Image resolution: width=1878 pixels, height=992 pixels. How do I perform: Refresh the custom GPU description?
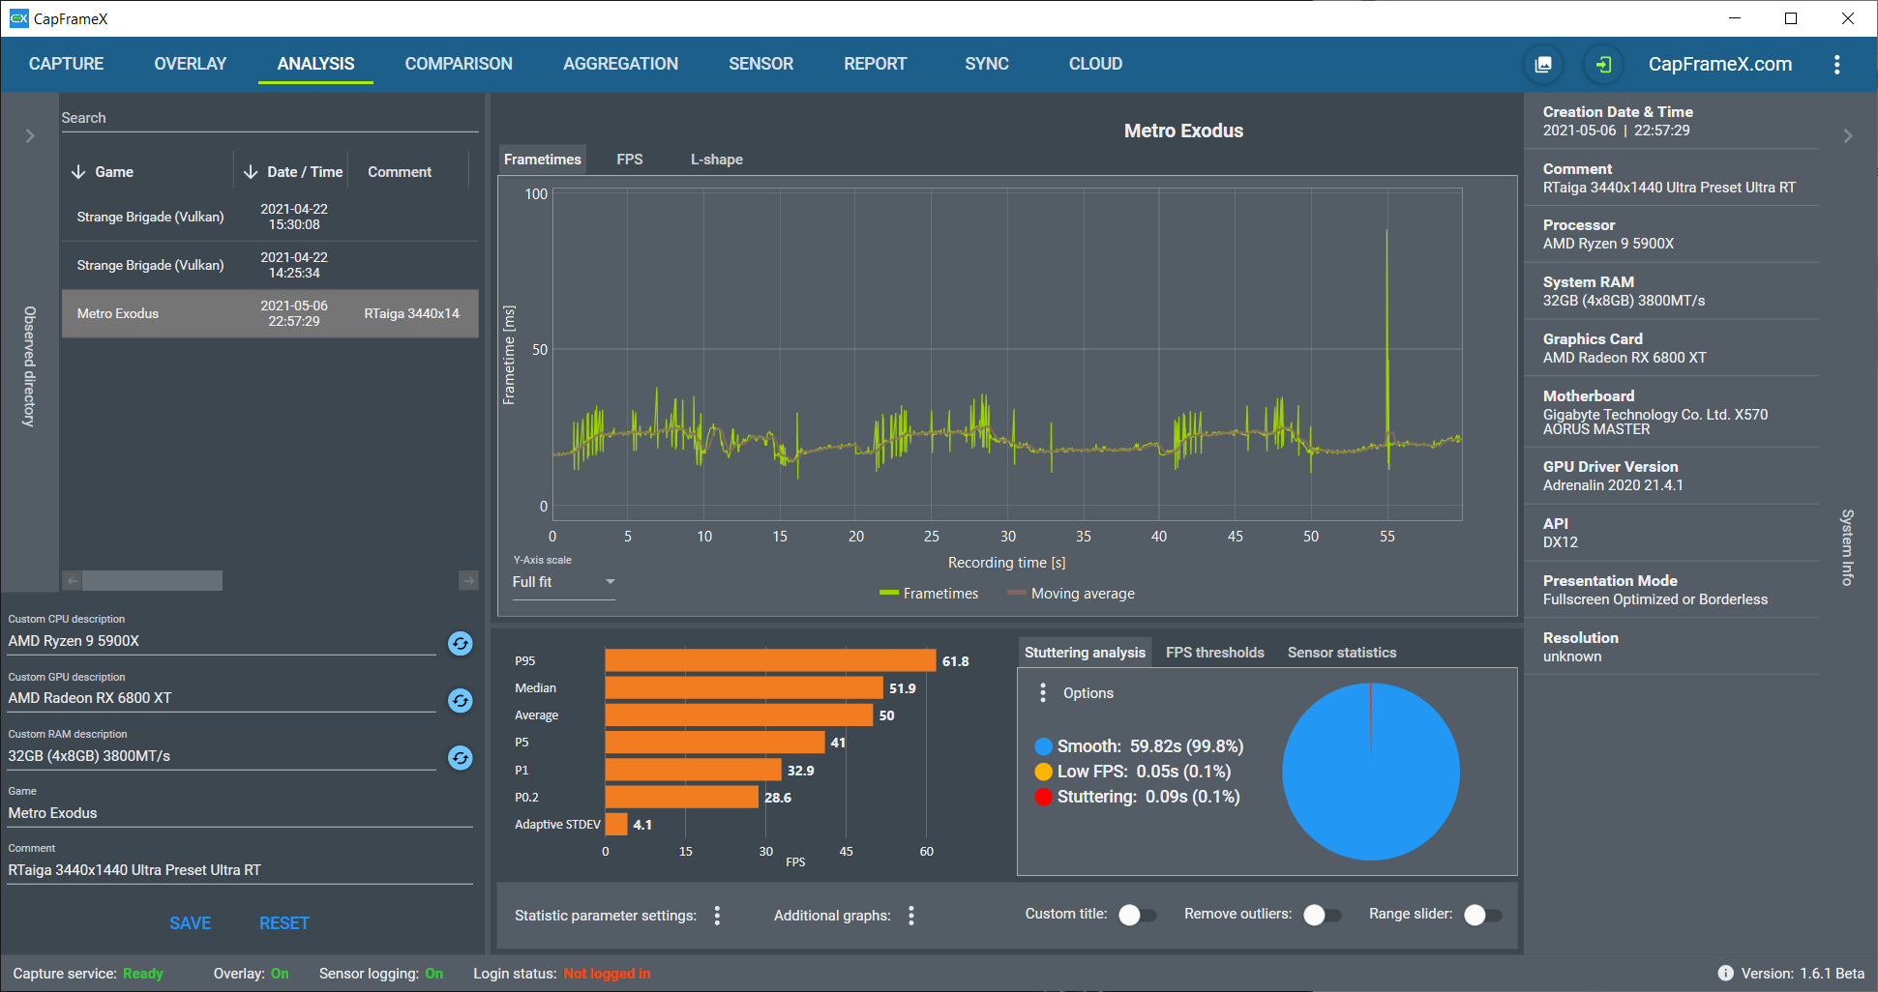461,700
